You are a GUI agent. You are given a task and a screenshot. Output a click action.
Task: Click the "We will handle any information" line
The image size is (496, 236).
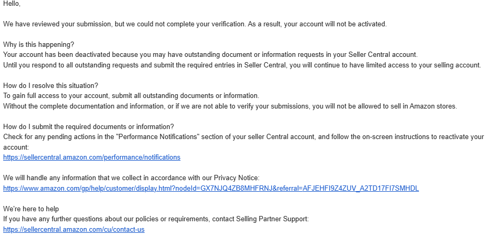[131, 178]
